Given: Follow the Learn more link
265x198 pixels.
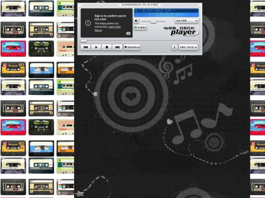Looking at the screenshot, I should tap(114, 27).
